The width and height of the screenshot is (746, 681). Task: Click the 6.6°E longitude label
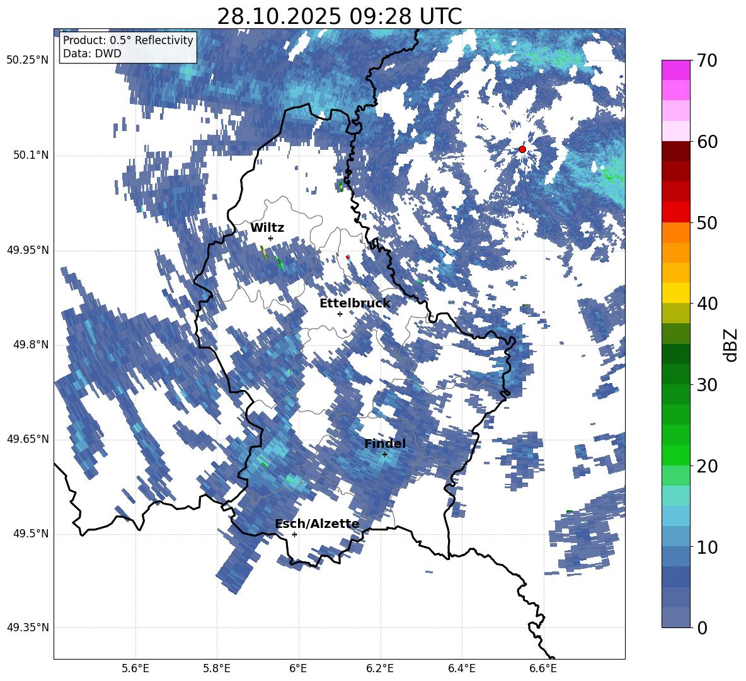coord(543,668)
